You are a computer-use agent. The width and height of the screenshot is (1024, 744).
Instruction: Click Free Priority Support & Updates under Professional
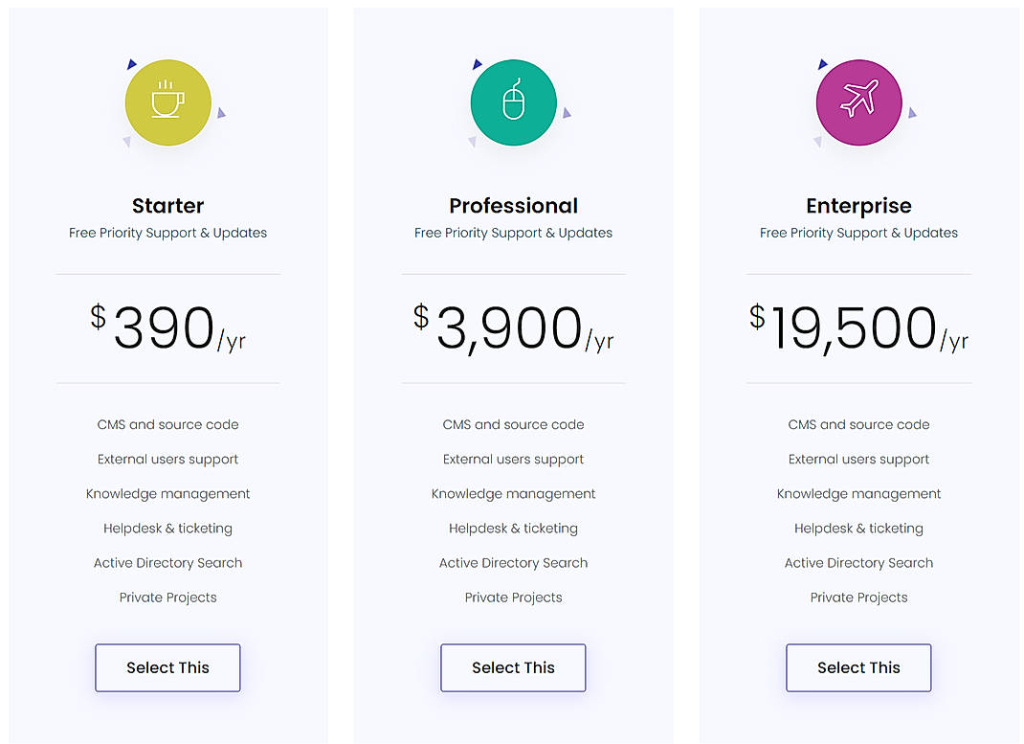pyautogui.click(x=513, y=233)
